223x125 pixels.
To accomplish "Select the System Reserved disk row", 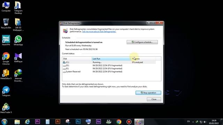I will tap(109, 72).
